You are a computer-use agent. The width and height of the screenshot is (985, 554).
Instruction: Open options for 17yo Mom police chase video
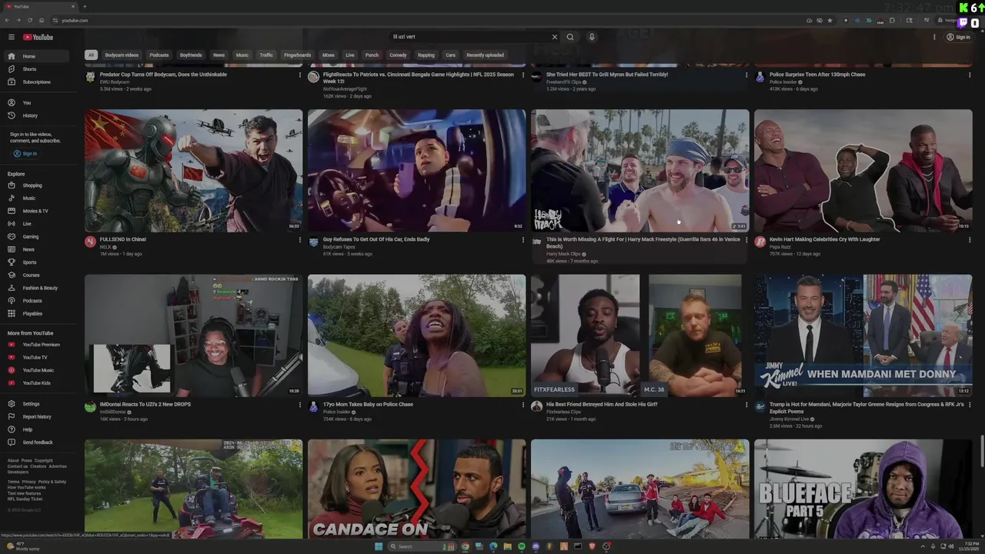point(523,405)
